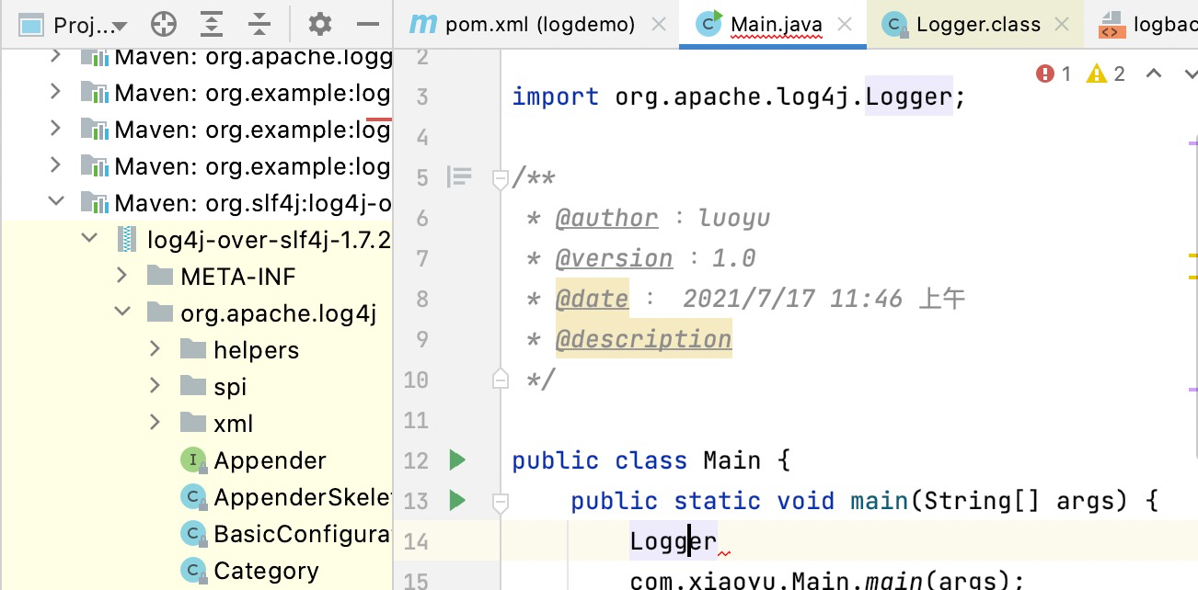Click the @version tag in the Javadoc

coord(615,258)
